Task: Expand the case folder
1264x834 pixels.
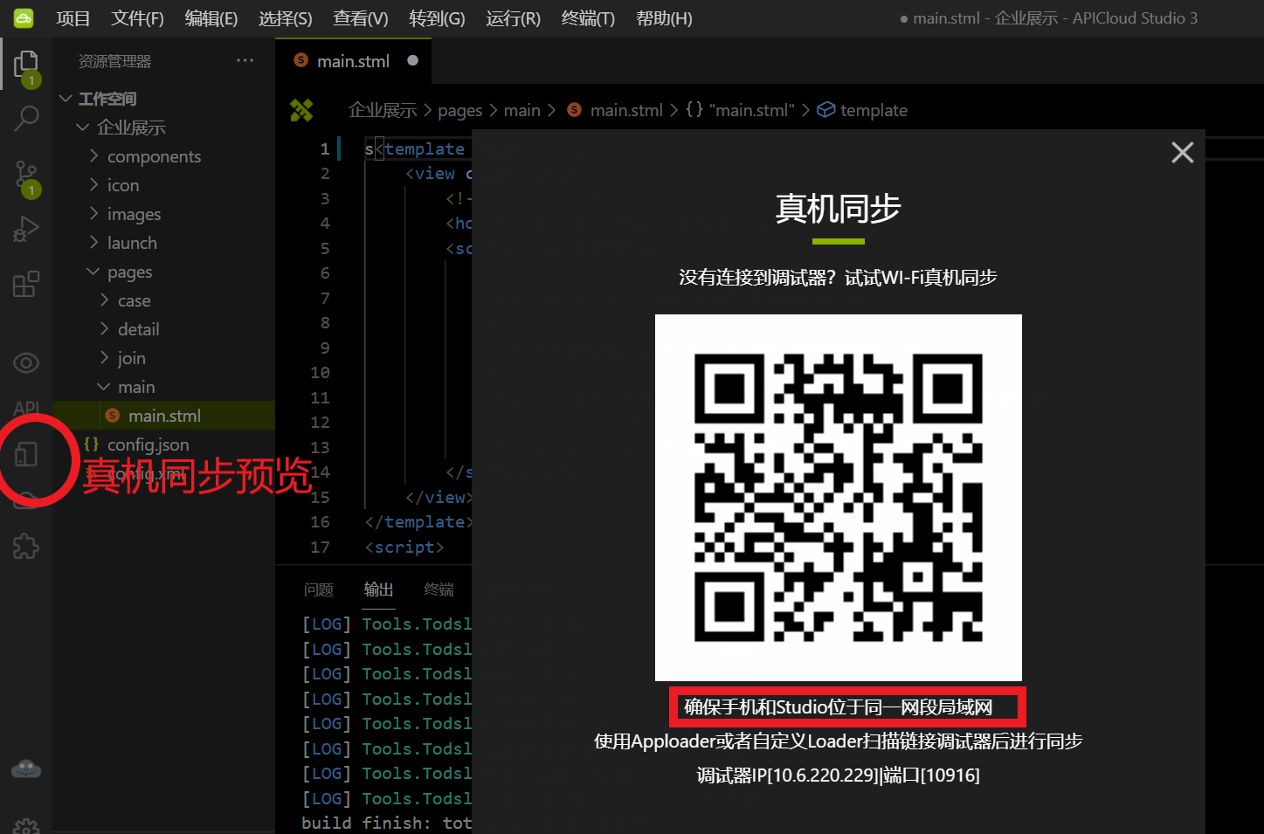Action: pyautogui.click(x=104, y=300)
